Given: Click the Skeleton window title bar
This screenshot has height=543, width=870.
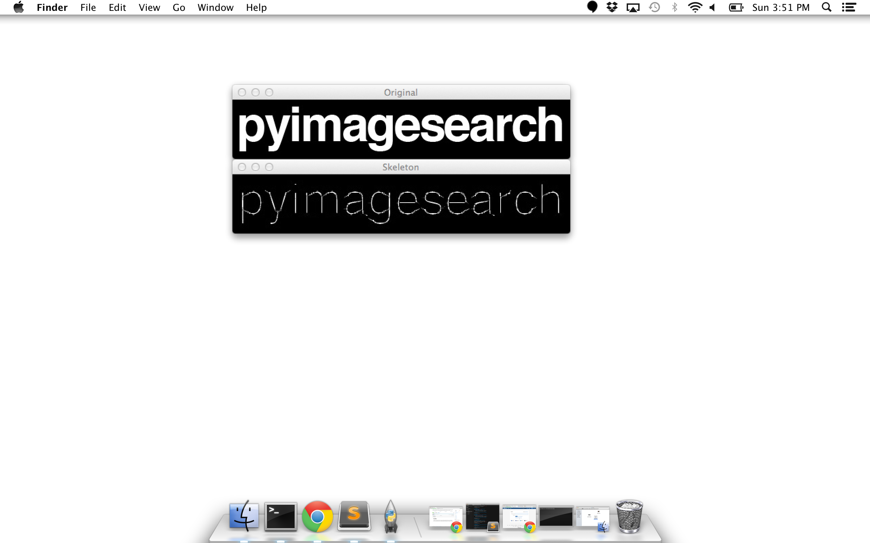Looking at the screenshot, I should 400,167.
